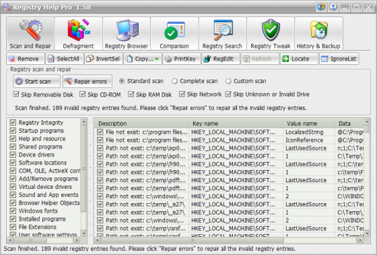Uncheck Skip Removable Disk

point(16,94)
